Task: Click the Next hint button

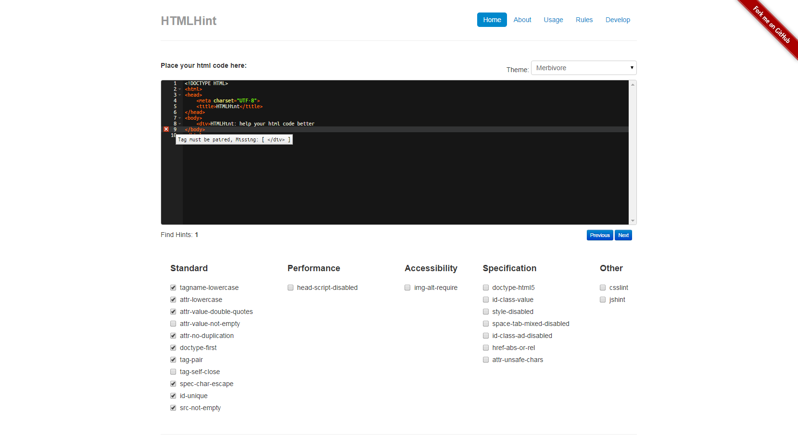Action: pyautogui.click(x=623, y=235)
